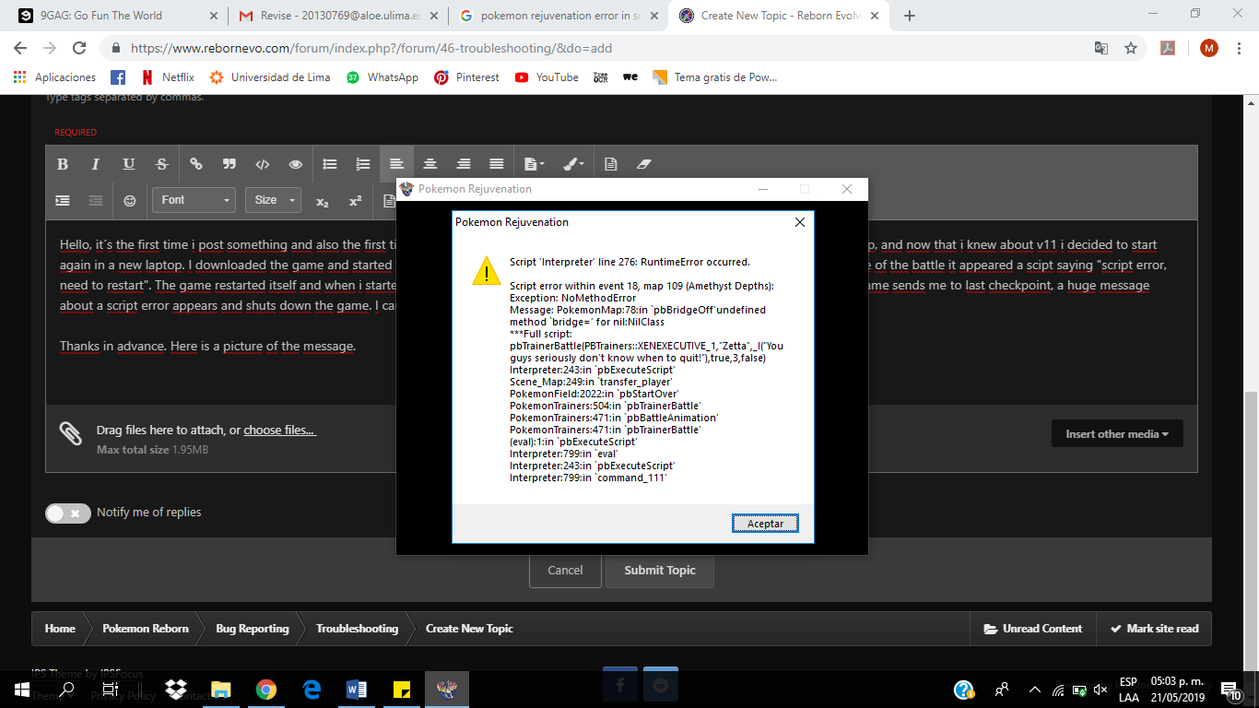The width and height of the screenshot is (1259, 708).
Task: Remove formatting with the eraser icon
Action: click(x=643, y=164)
